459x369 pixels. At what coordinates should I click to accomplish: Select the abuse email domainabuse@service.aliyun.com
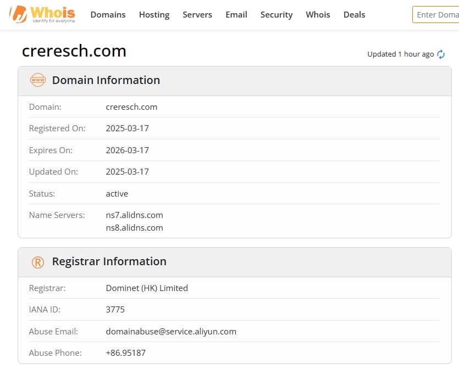(171, 332)
